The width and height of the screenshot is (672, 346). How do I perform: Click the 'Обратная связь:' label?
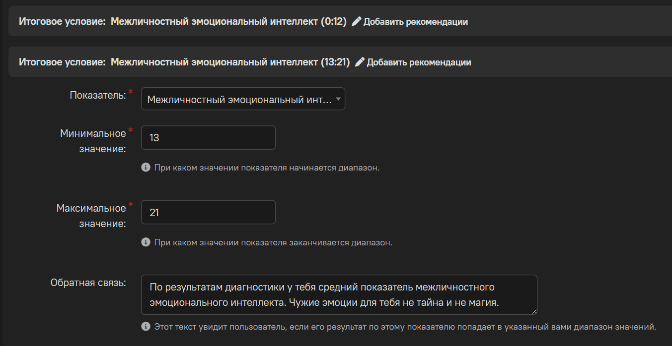tap(88, 283)
